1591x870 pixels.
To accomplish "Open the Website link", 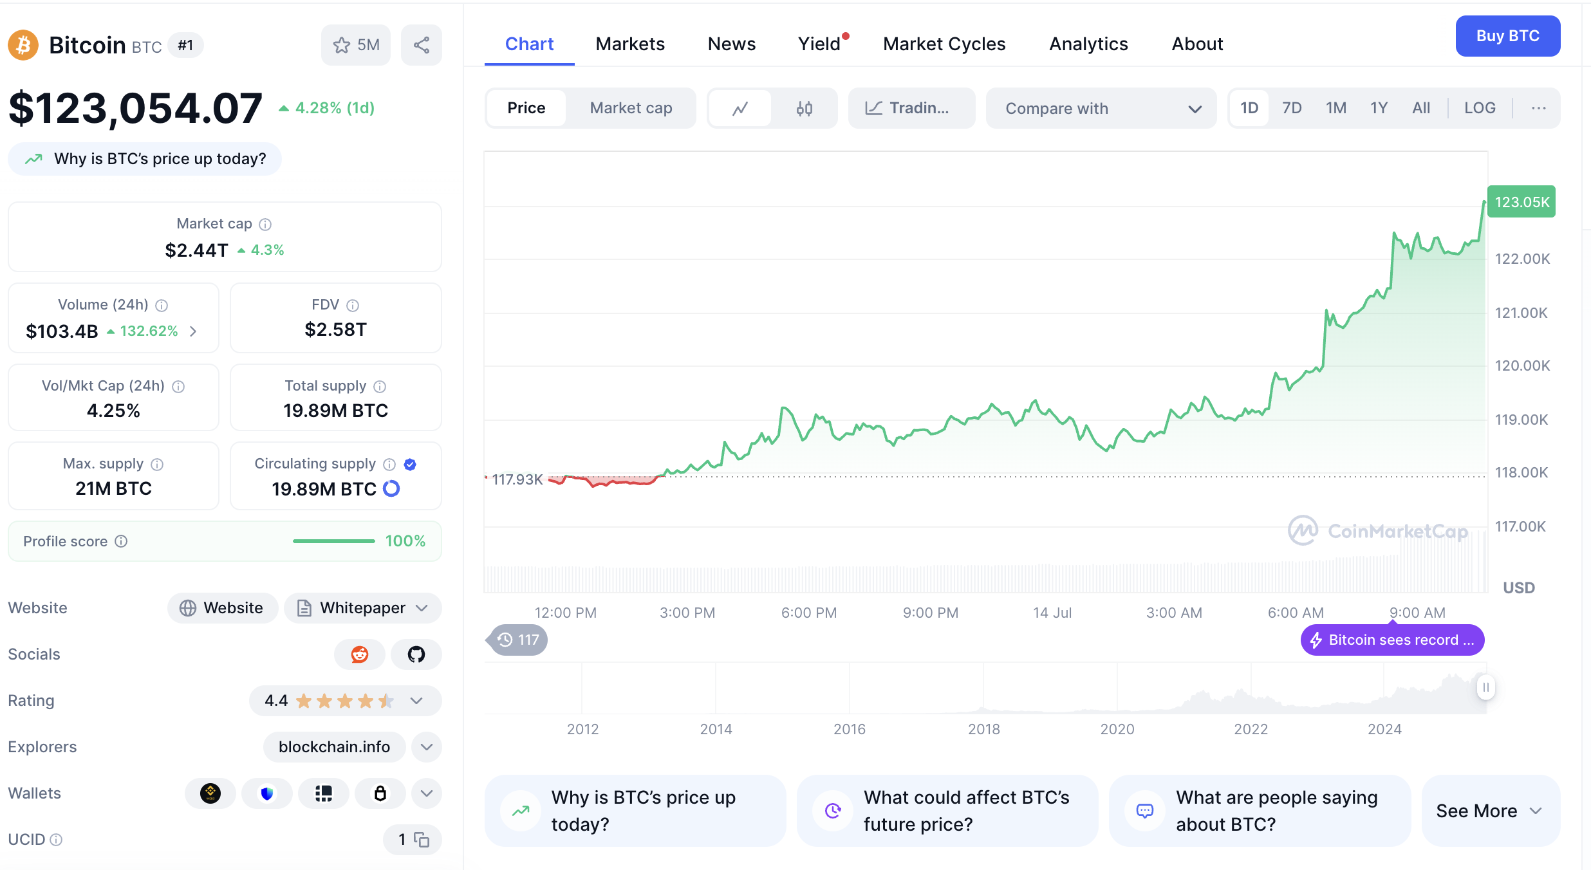I will (x=223, y=608).
